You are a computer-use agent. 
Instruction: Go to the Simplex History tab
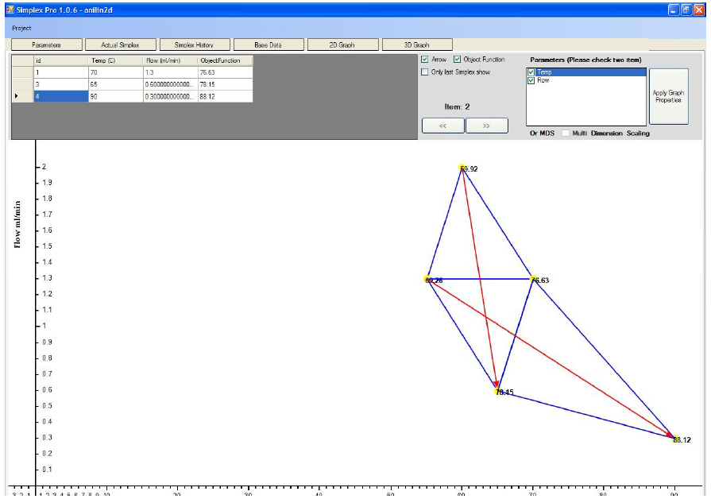tap(194, 45)
